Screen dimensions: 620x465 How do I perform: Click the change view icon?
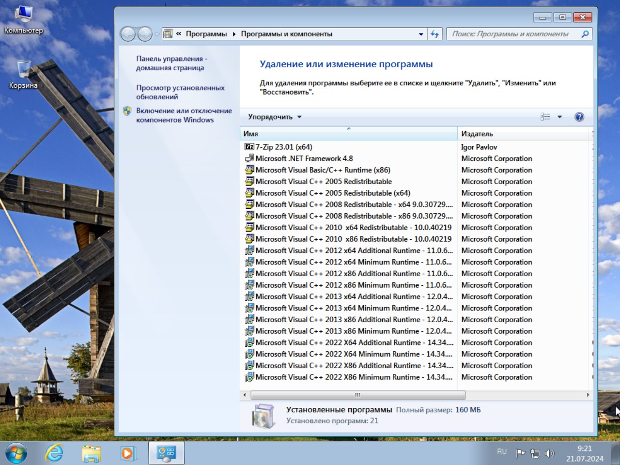tap(545, 117)
